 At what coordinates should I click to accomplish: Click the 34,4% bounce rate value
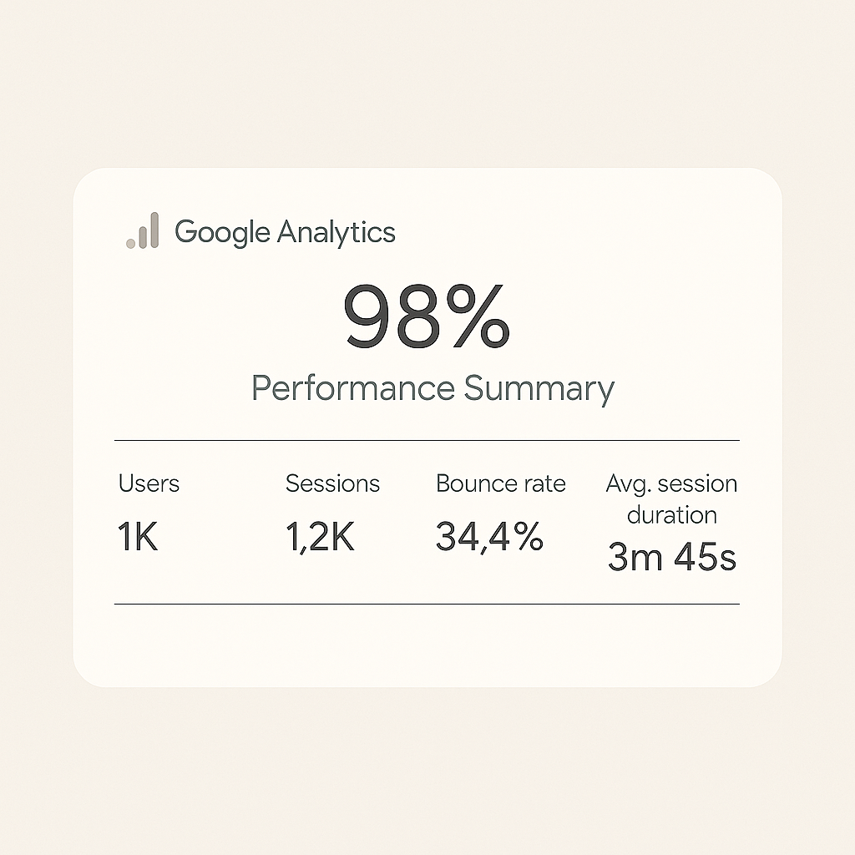pos(489,537)
